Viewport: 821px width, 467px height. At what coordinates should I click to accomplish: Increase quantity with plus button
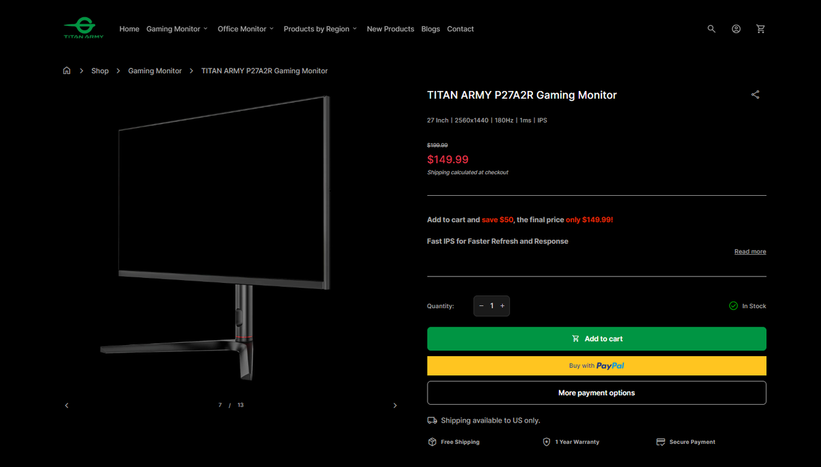[502, 306]
